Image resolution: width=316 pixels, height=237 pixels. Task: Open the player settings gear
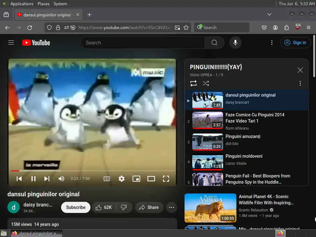coord(122,179)
